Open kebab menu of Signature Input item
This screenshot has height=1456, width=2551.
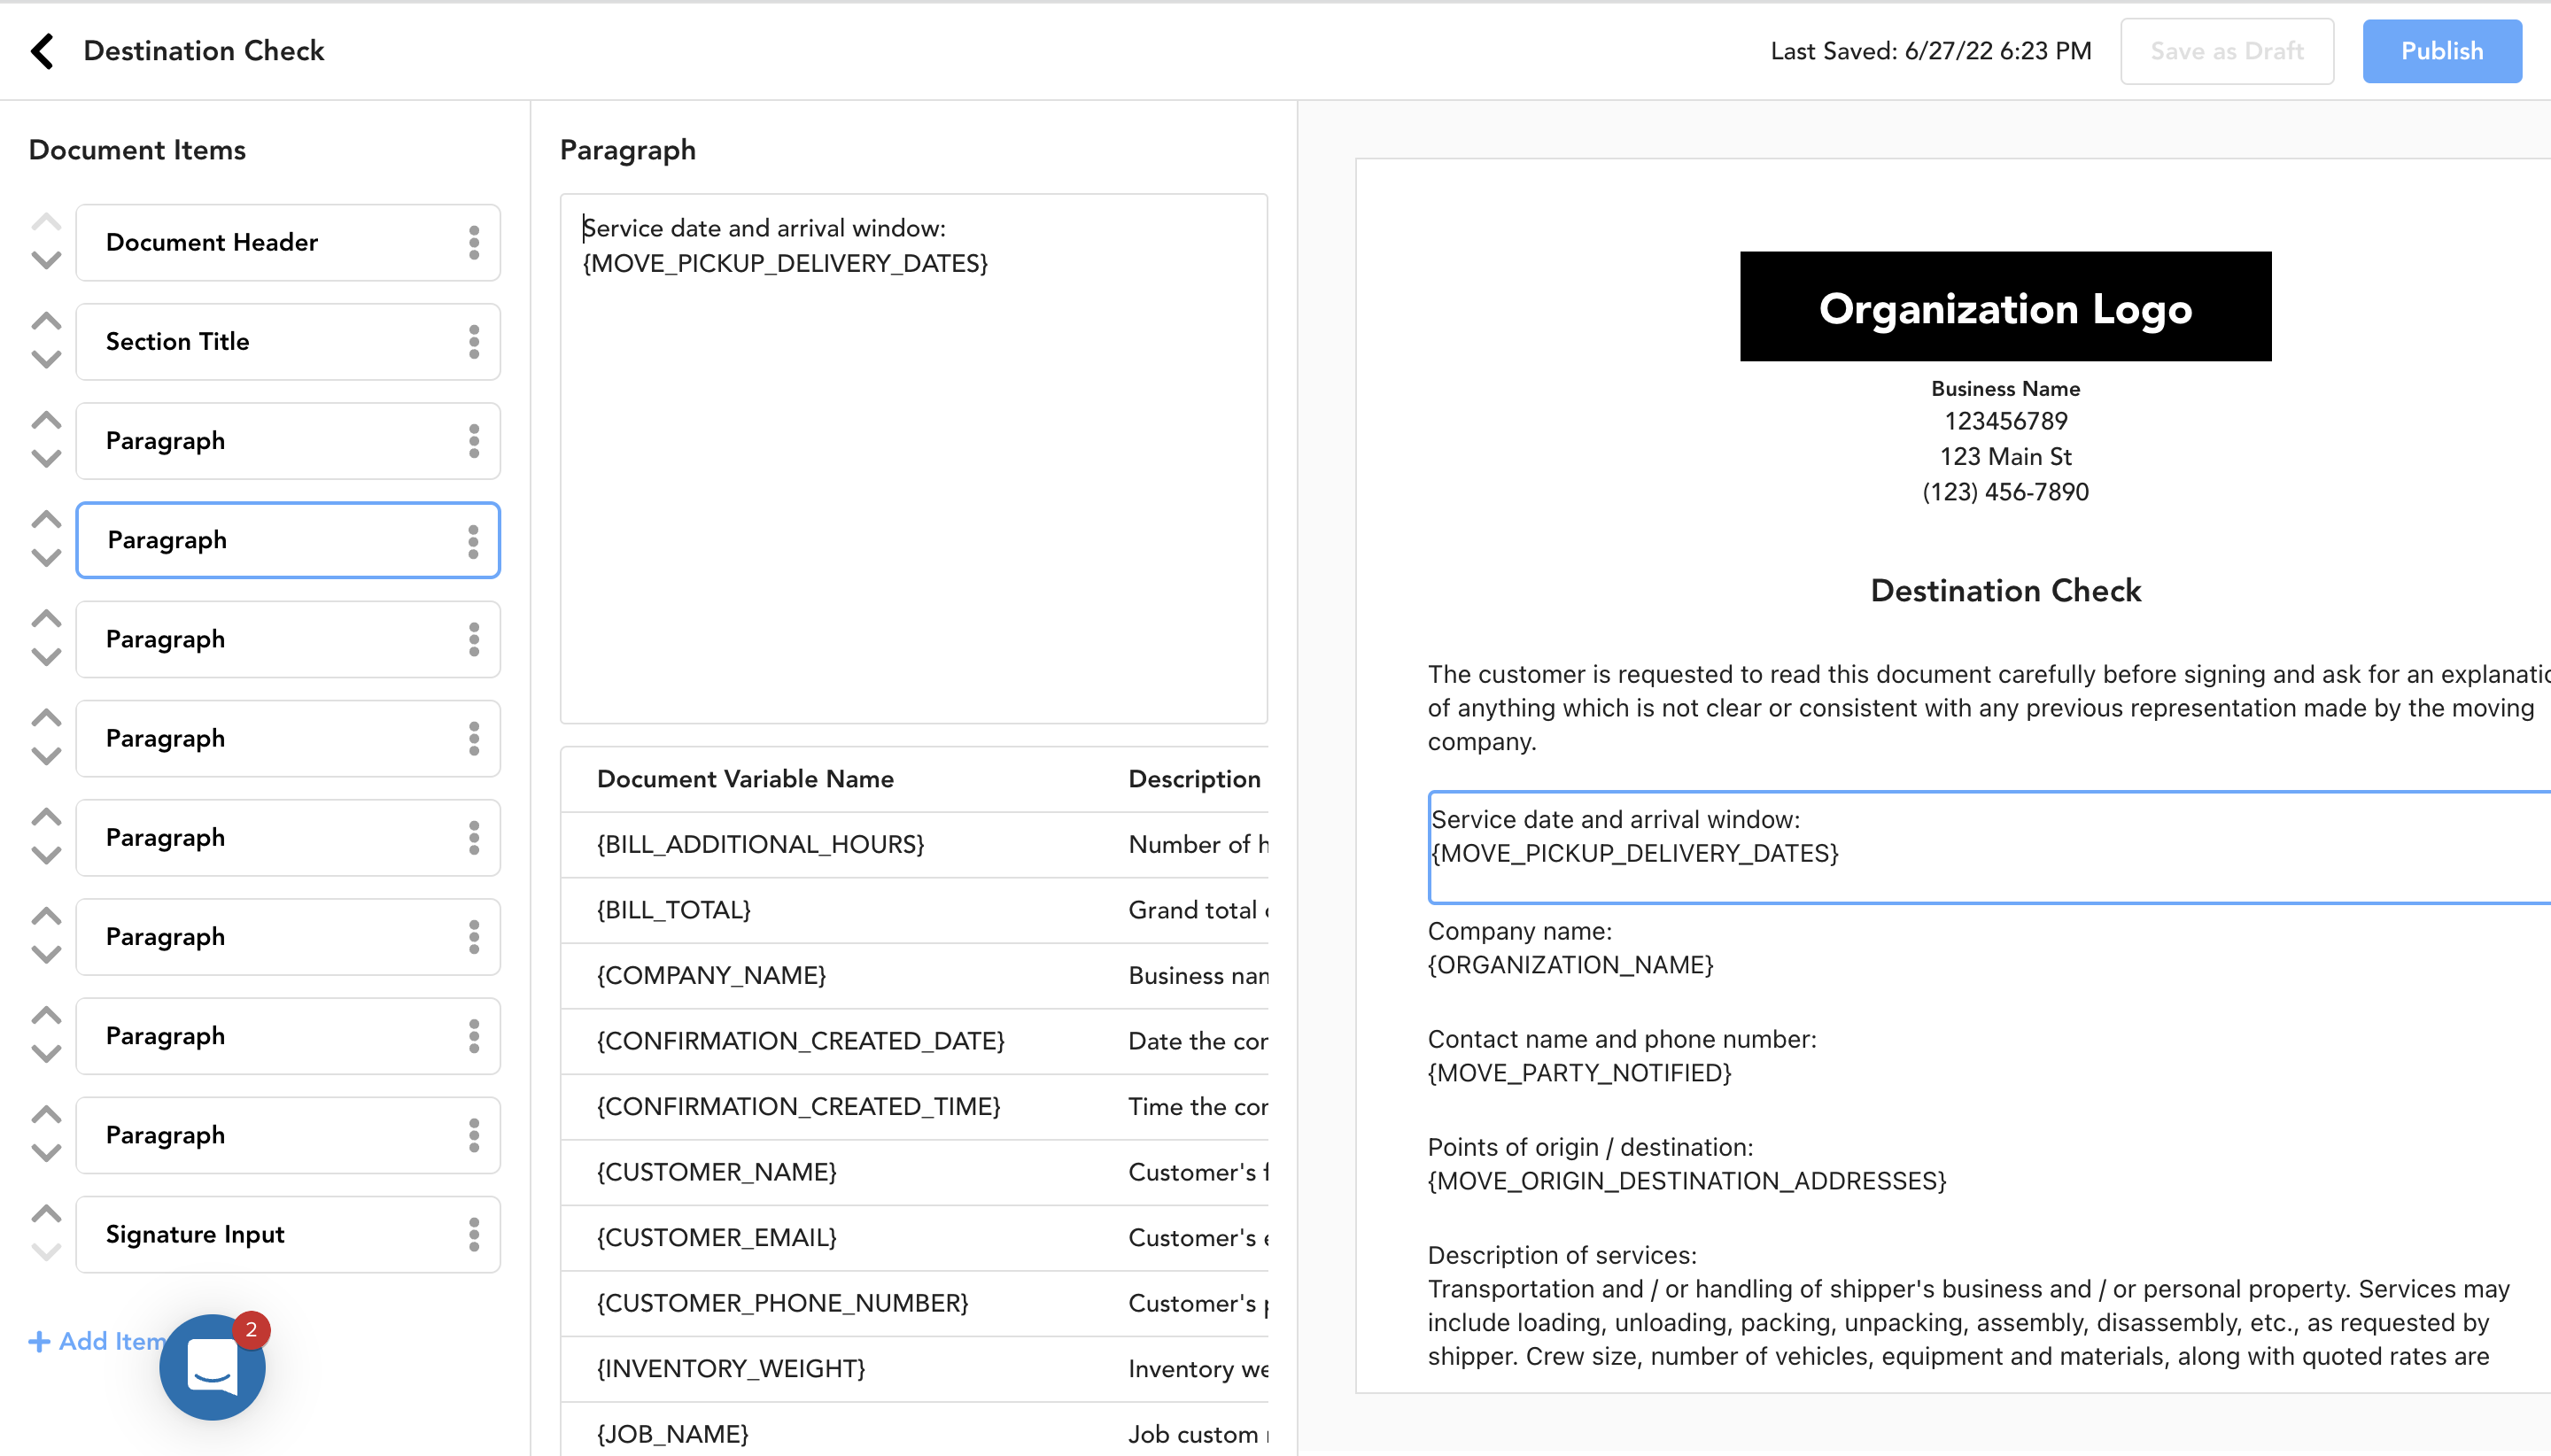point(474,1235)
